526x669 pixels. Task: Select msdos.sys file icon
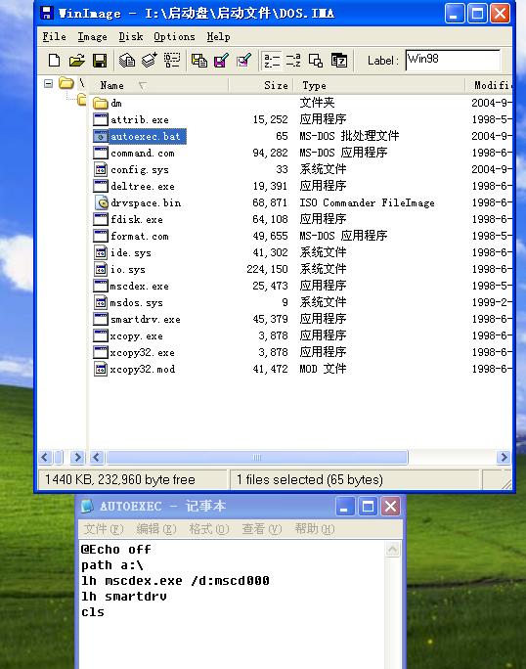coord(101,302)
